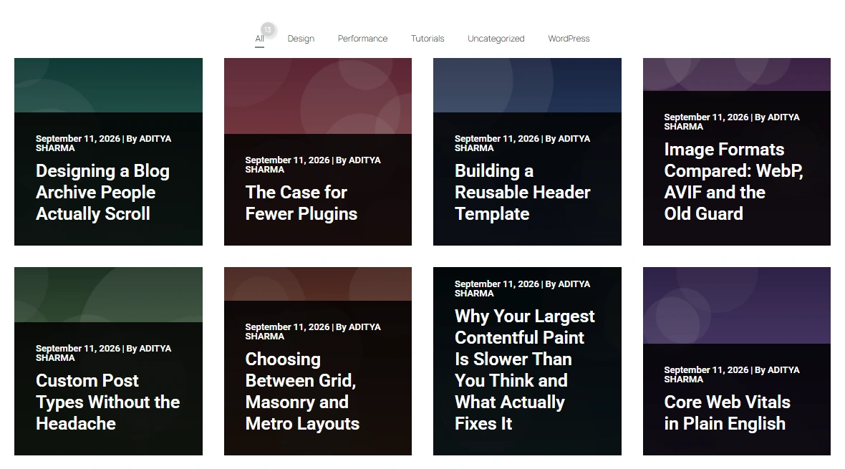Select the date line above 'Building a Reusable Header Template'

[x=522, y=143]
